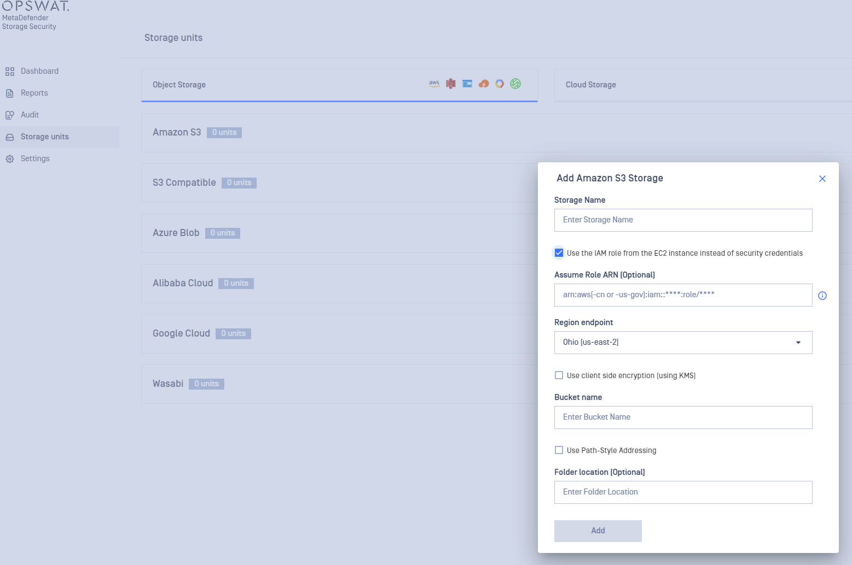The image size is (852, 565).
Task: Click the Audit icon in sidebar
Action: [x=10, y=115]
